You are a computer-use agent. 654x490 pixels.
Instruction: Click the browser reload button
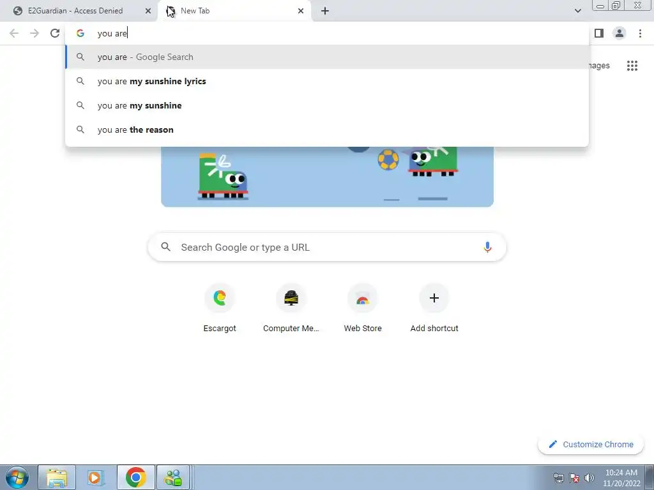click(x=55, y=33)
